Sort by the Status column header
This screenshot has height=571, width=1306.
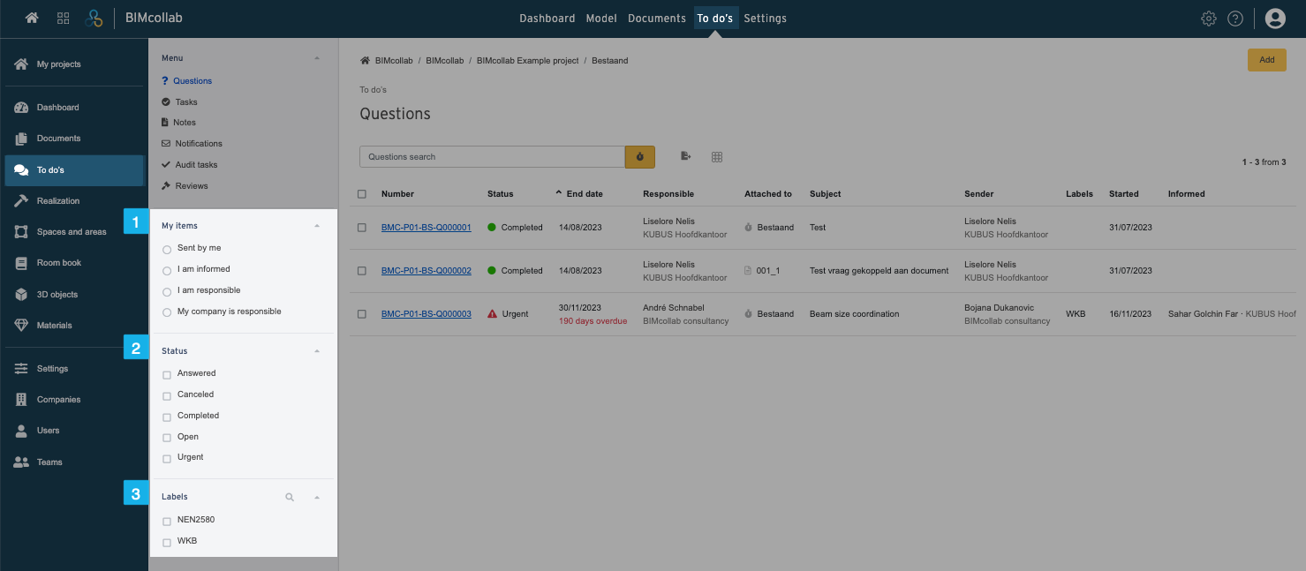tap(500, 194)
